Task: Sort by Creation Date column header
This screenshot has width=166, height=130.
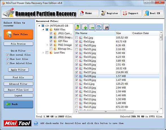Action: [x=145, y=33]
